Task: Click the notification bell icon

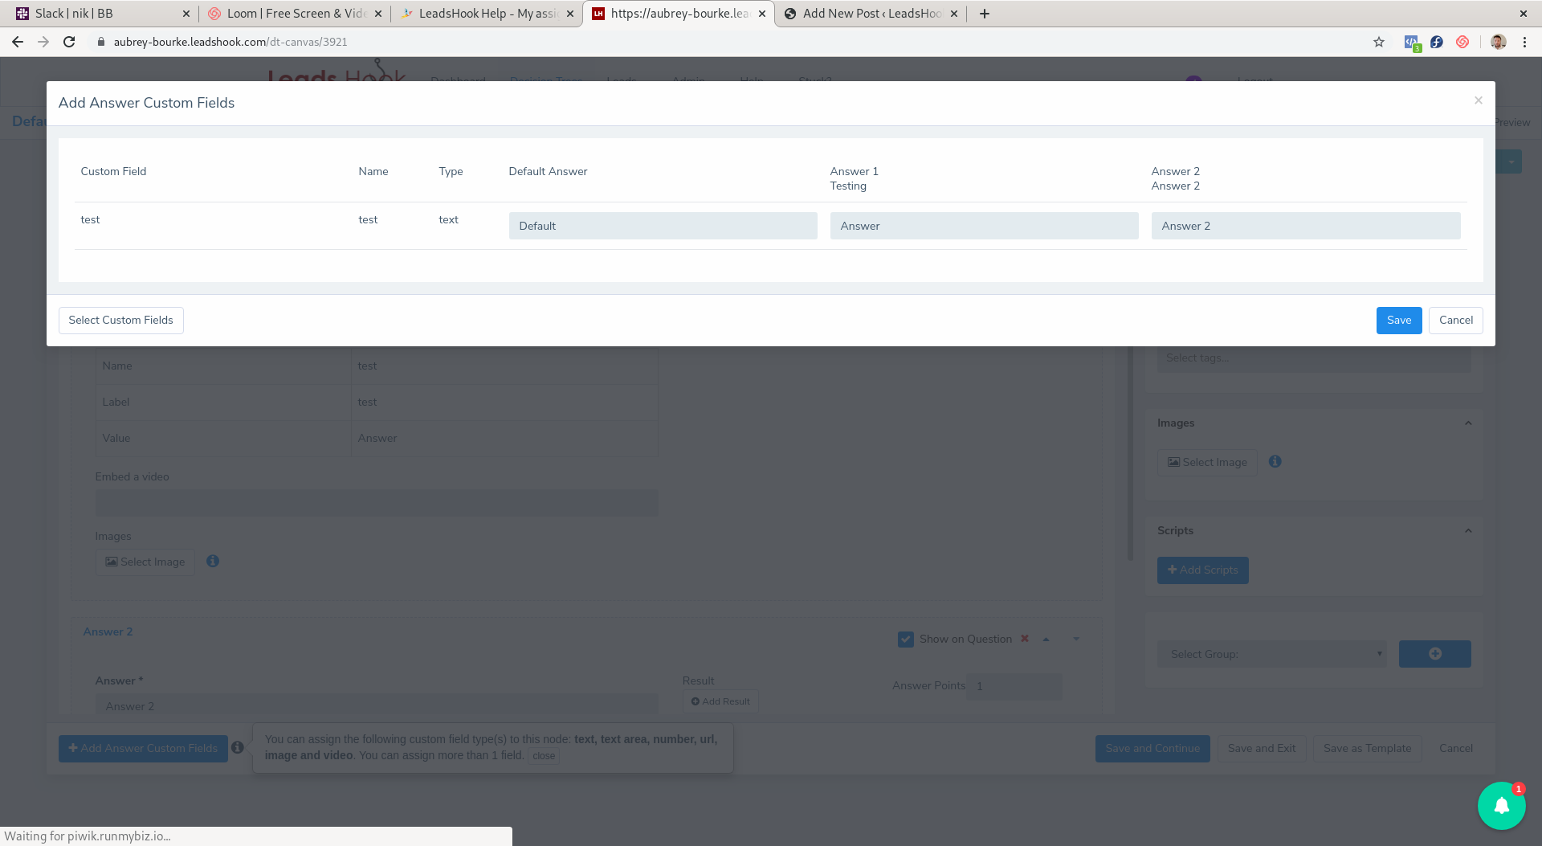Action: (1501, 806)
